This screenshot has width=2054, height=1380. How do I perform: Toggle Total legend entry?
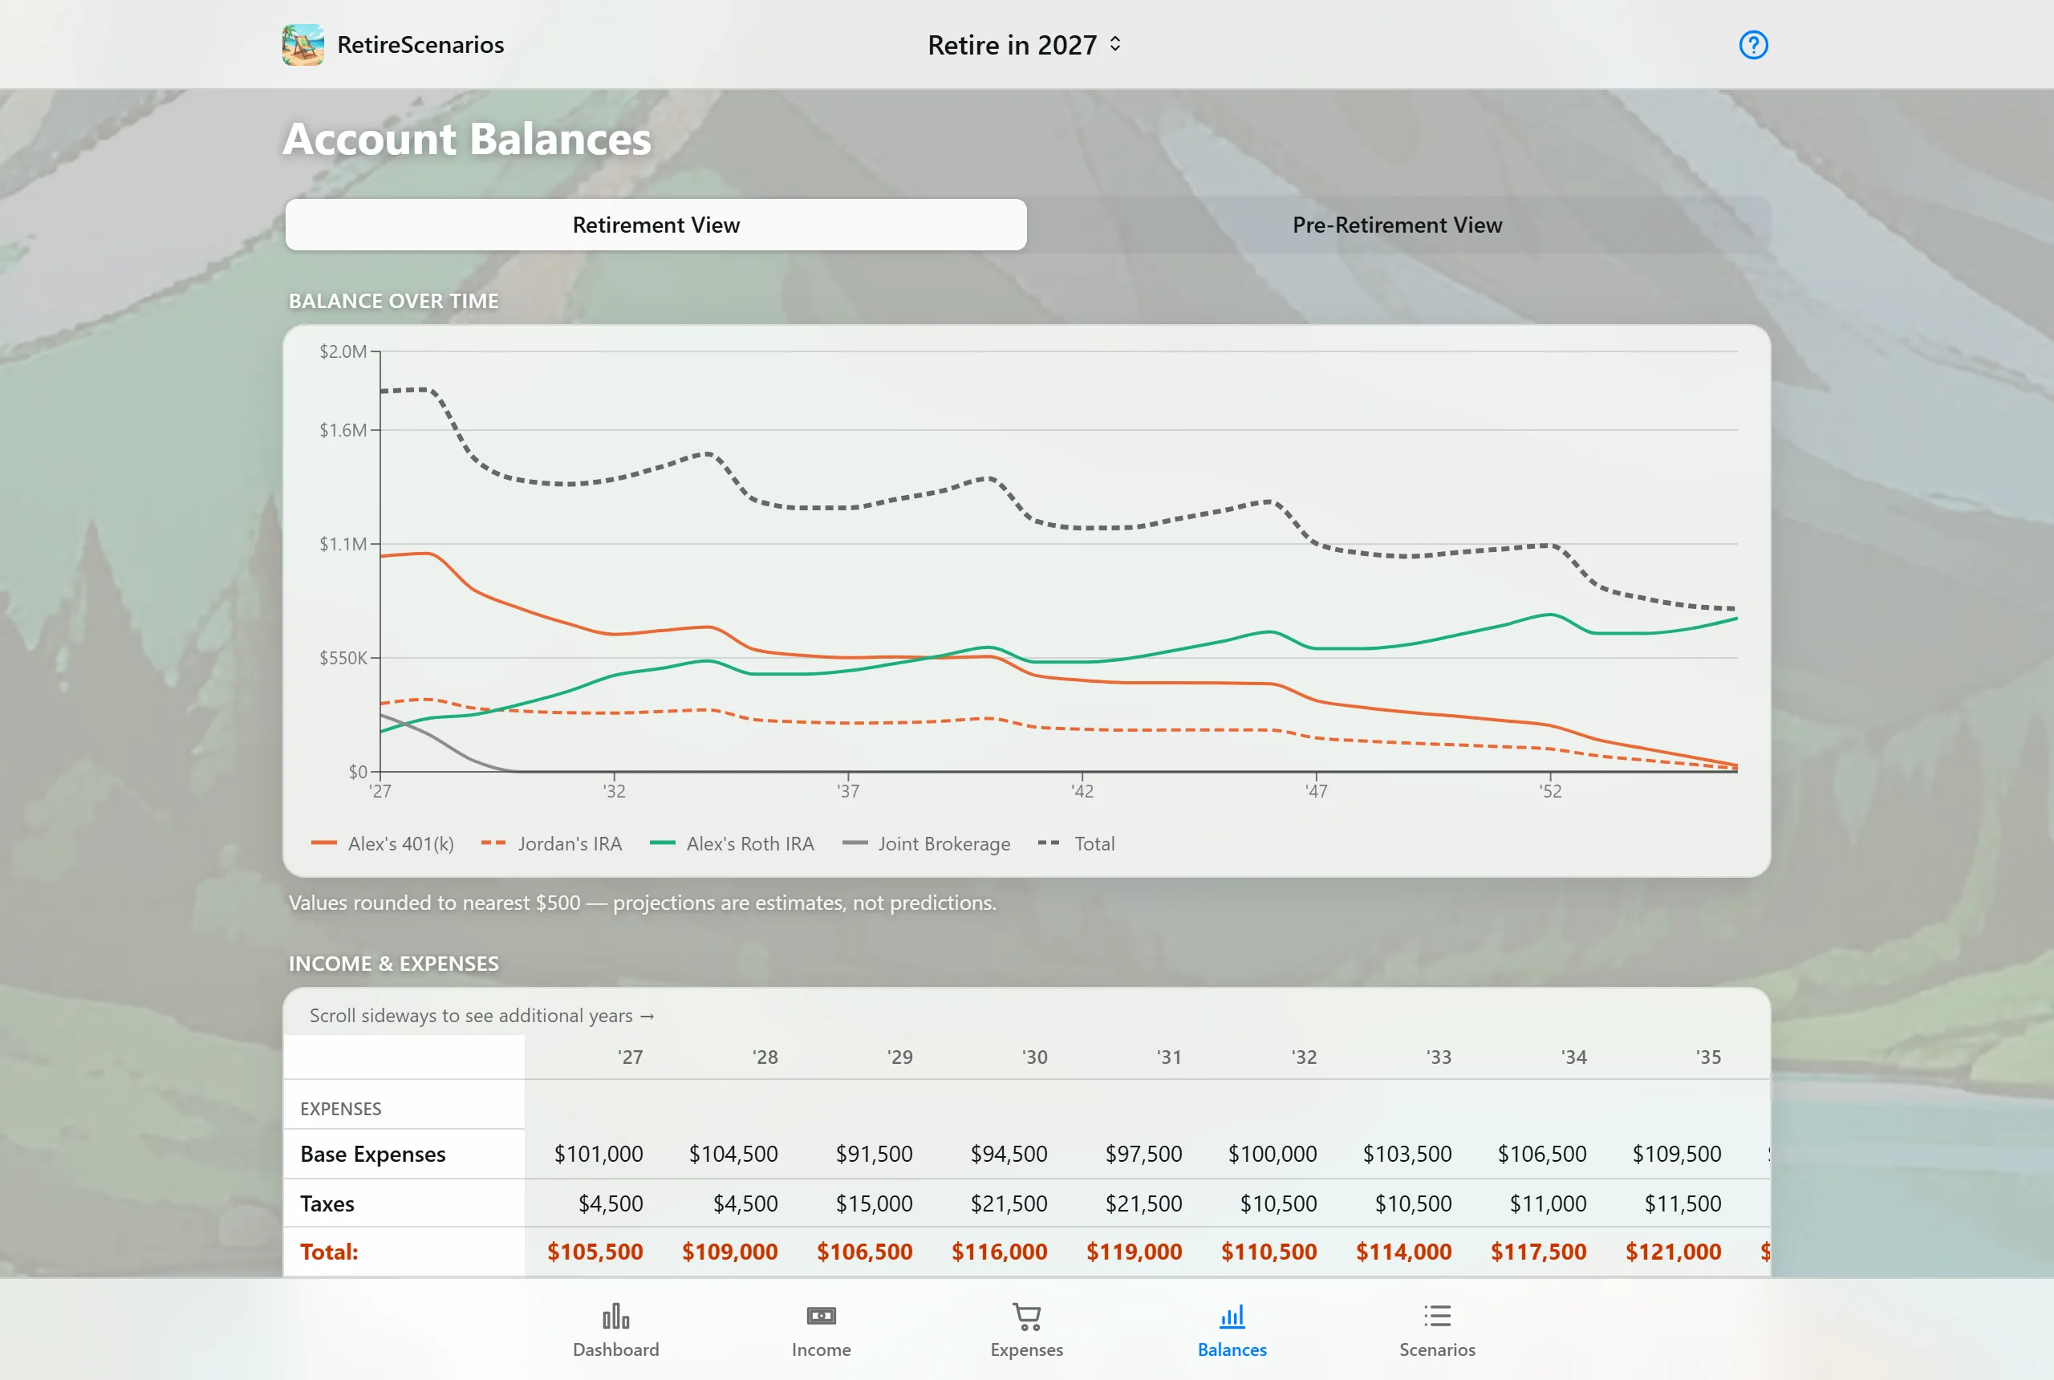tap(1076, 843)
